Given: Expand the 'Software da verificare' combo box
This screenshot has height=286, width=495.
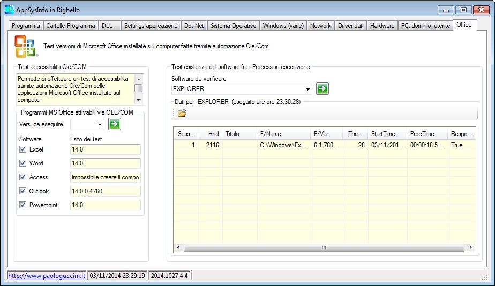Looking at the screenshot, I should pos(307,89).
